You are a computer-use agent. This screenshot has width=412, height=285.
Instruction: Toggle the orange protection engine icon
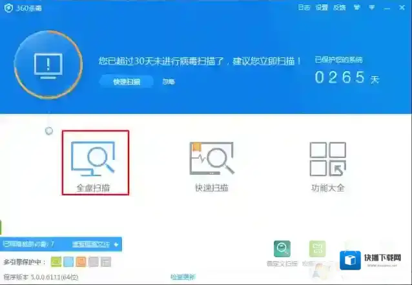click(81, 262)
